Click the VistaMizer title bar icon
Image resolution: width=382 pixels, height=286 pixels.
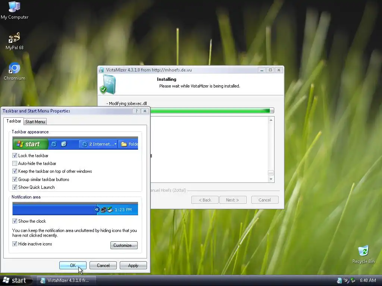[101, 70]
